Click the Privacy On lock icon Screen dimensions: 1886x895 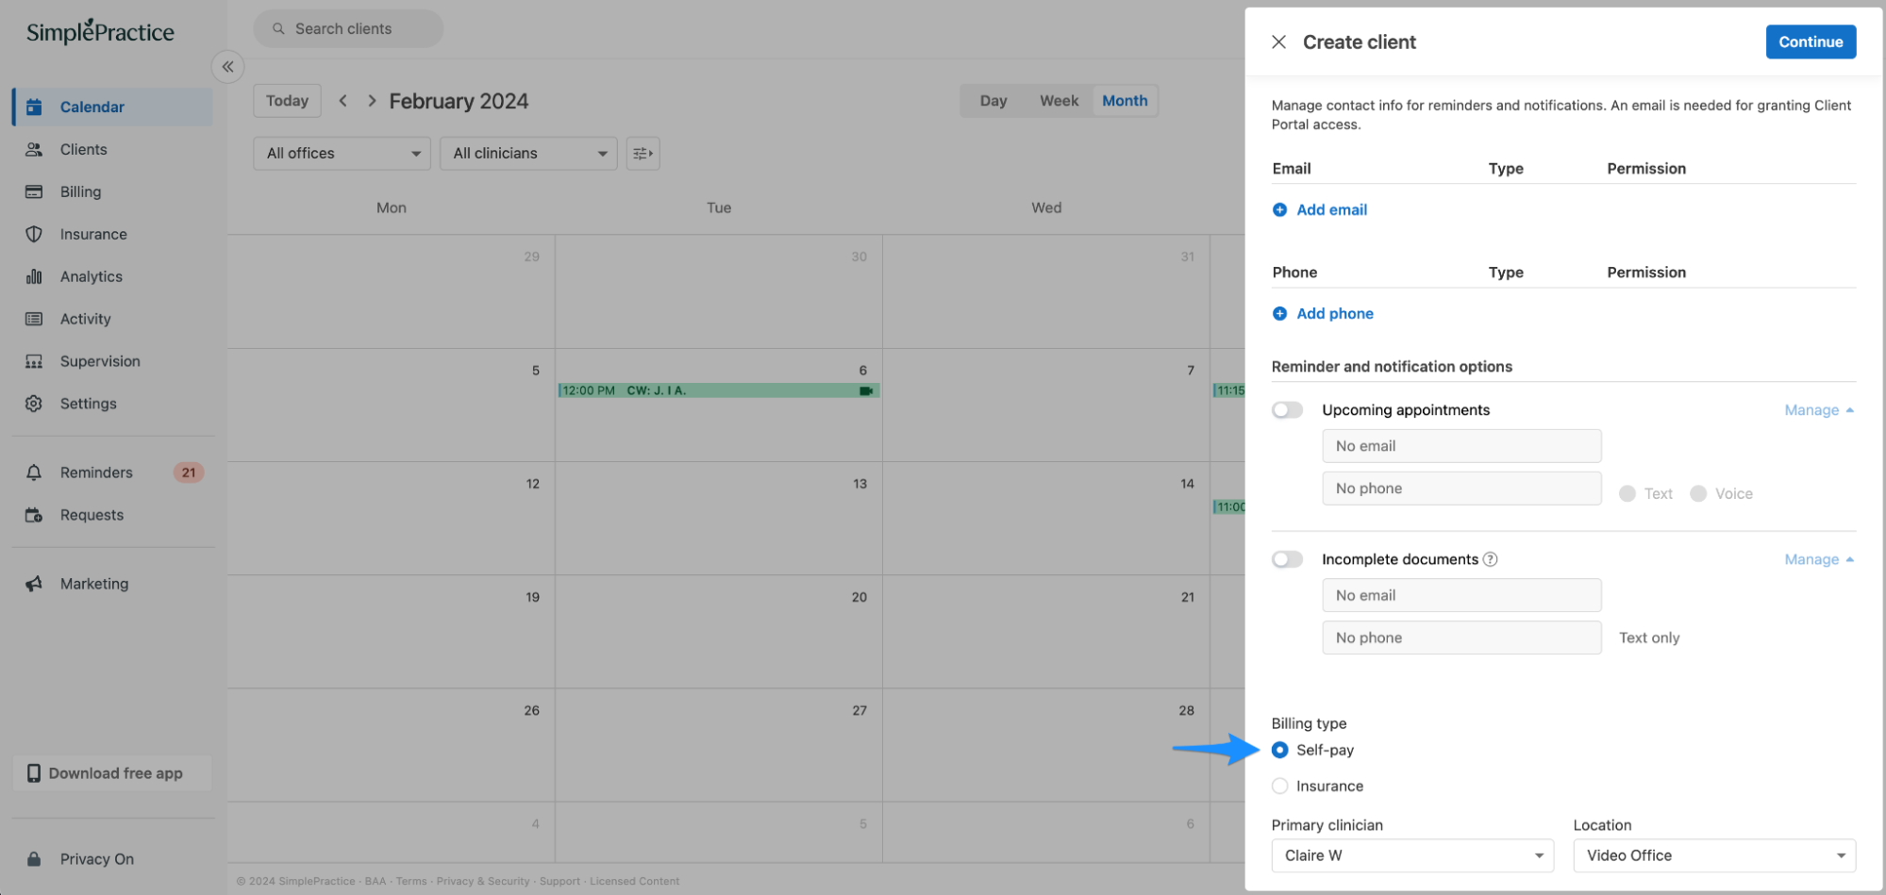click(x=34, y=859)
